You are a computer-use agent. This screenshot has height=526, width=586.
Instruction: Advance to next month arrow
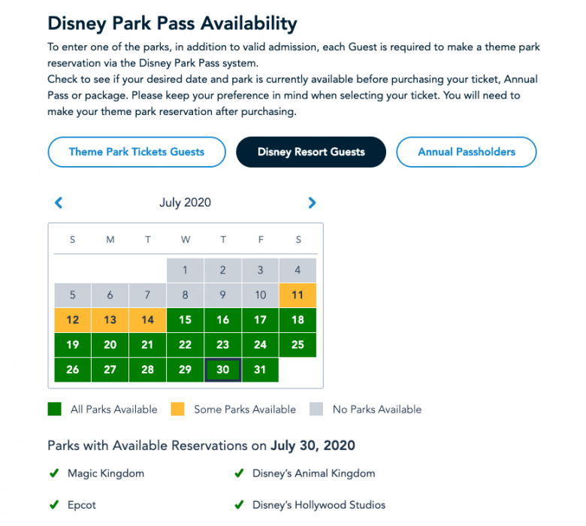coord(312,203)
